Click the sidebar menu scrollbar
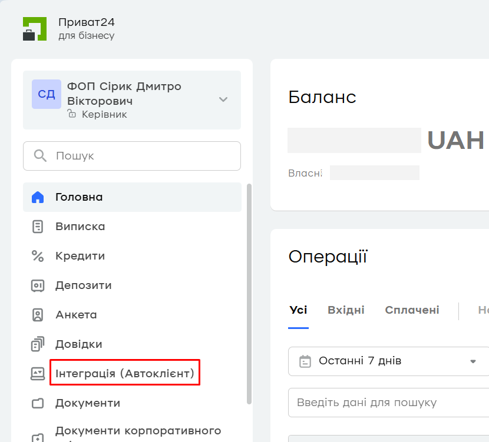Screen dimensions: 489x442 click(x=249, y=294)
